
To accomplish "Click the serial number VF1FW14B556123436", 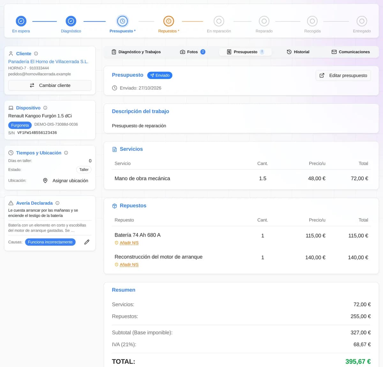I will 37,133.
